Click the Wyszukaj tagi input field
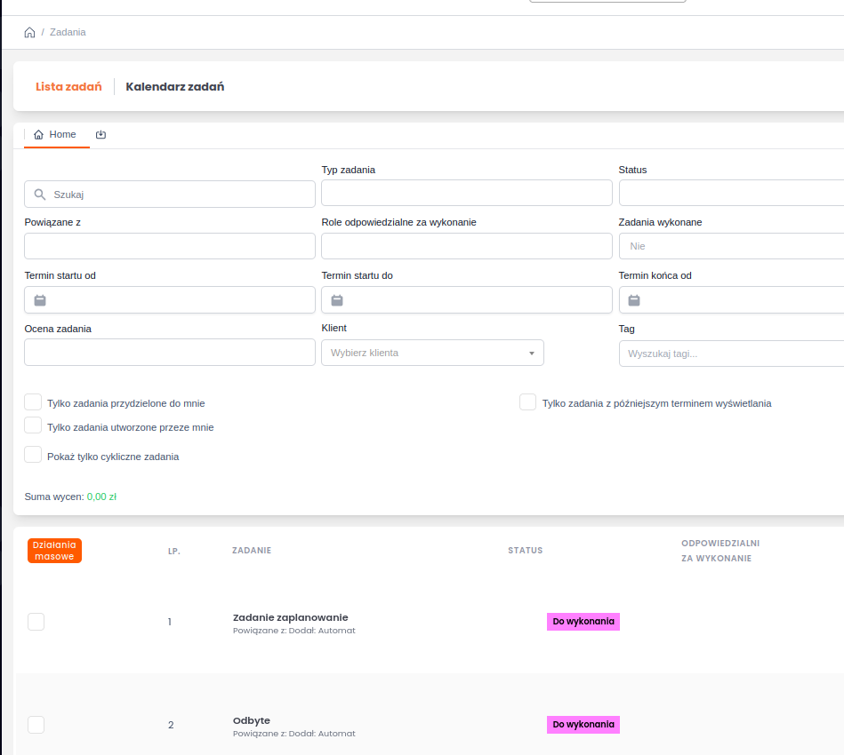Viewport: 844px width, 755px height. pyautogui.click(x=730, y=354)
